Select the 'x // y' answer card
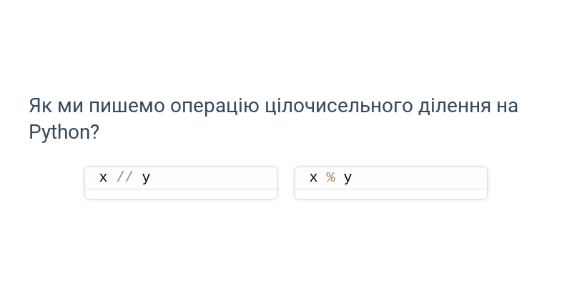 tap(181, 183)
